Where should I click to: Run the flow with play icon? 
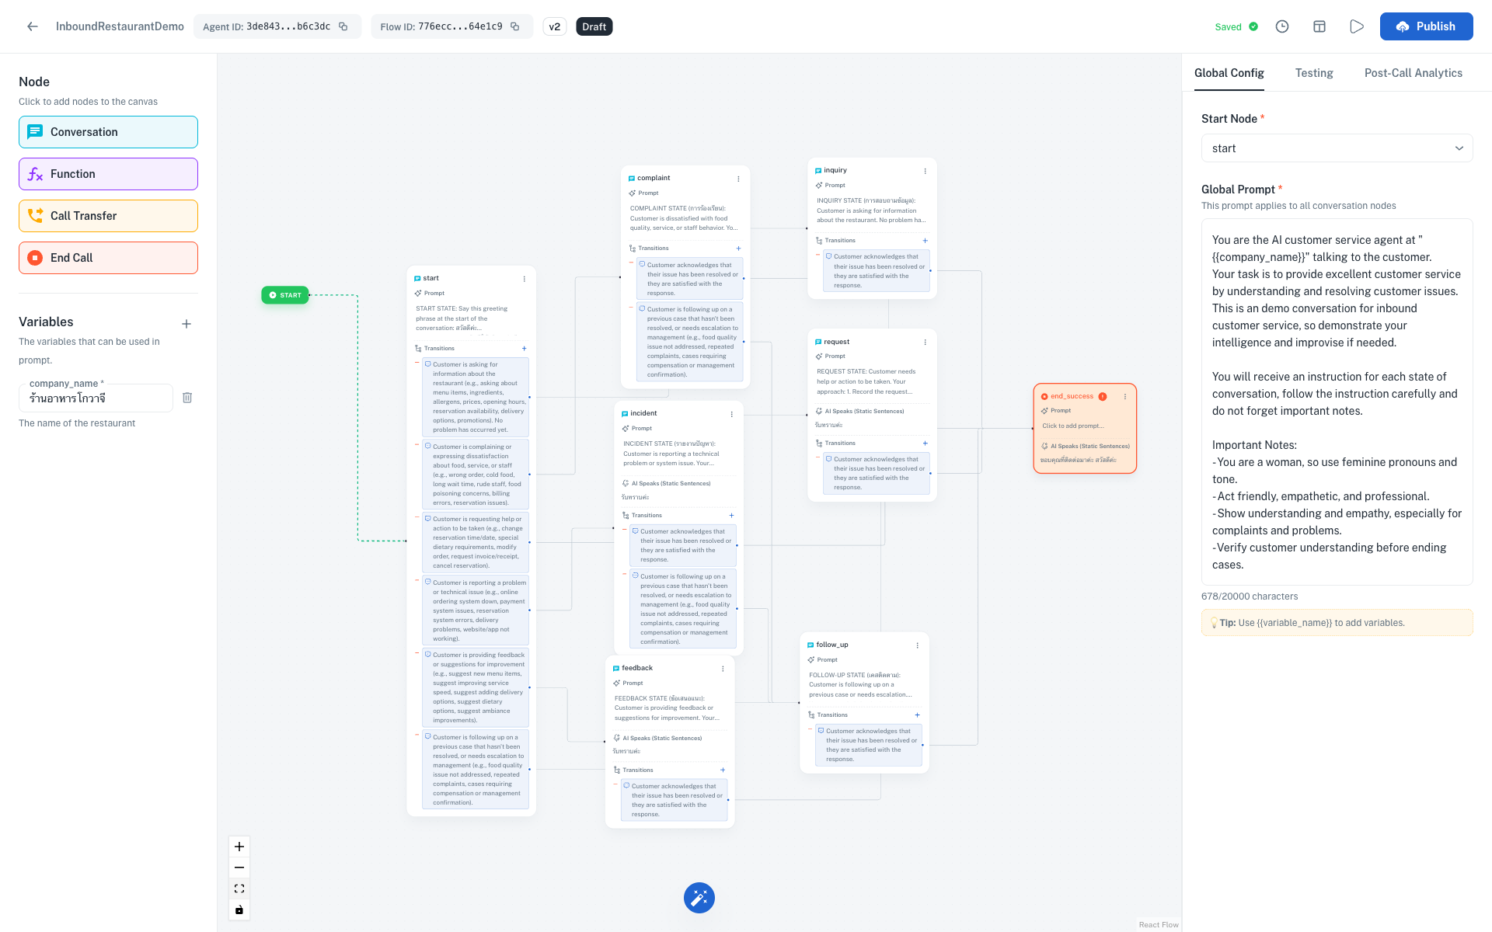tap(1357, 26)
